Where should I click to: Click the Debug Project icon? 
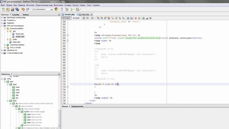(78, 9)
